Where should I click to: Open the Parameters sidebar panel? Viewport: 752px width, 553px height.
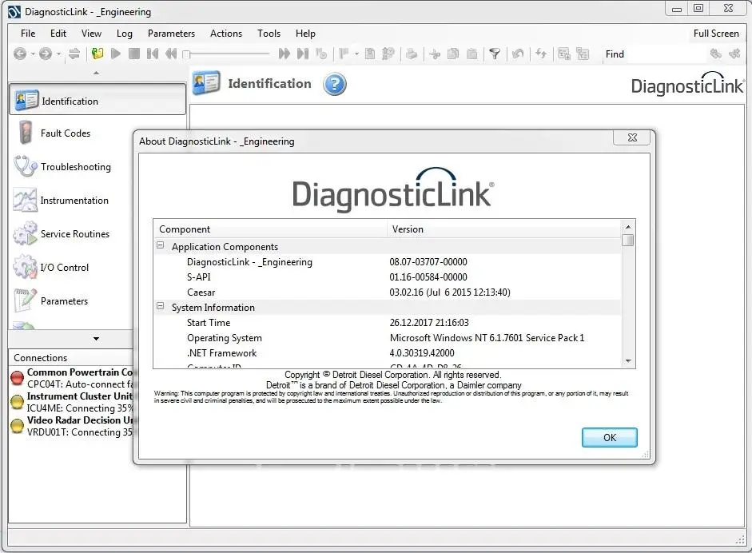click(64, 301)
